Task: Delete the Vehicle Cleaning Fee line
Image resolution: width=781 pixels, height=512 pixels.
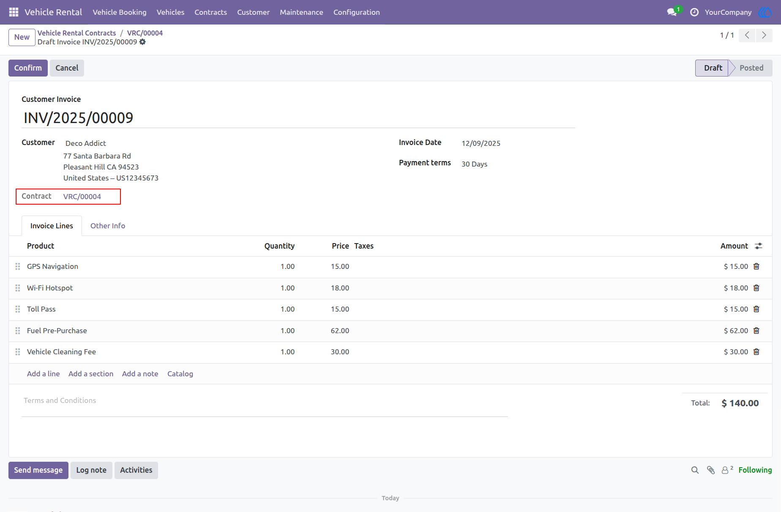Action: click(x=756, y=352)
